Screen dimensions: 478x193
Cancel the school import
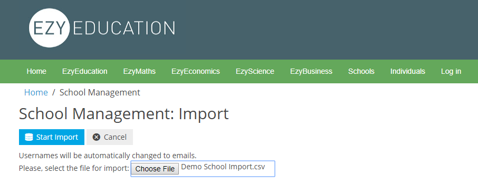[x=110, y=137]
